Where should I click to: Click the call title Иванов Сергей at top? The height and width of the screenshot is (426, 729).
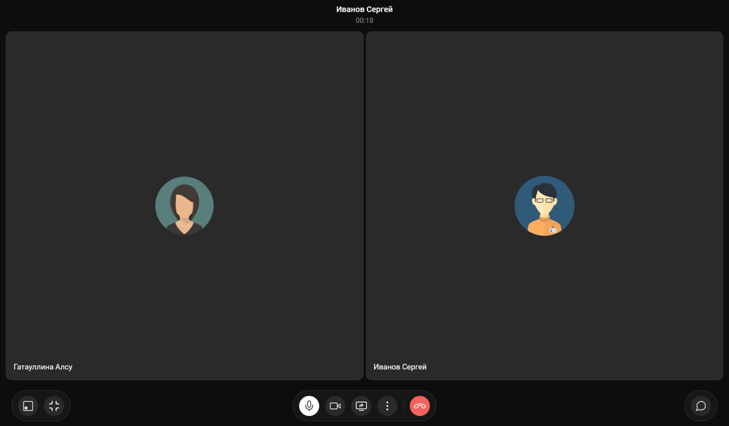pyautogui.click(x=364, y=9)
